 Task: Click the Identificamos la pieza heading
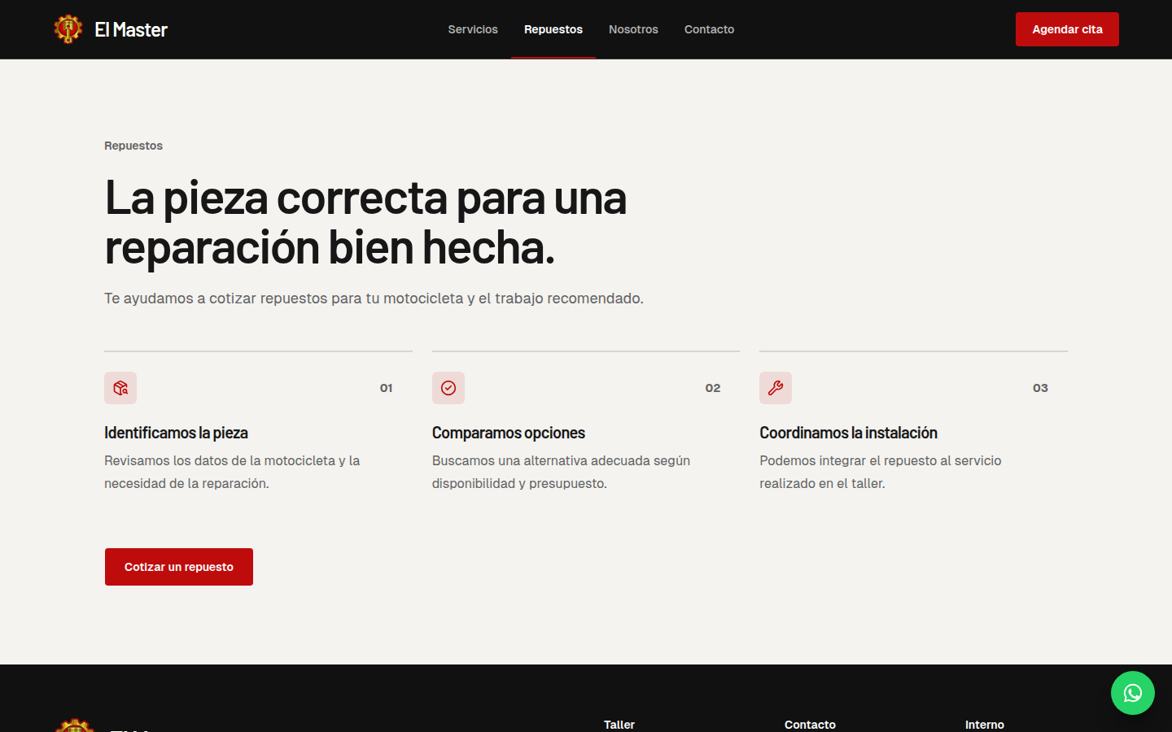tap(176, 433)
